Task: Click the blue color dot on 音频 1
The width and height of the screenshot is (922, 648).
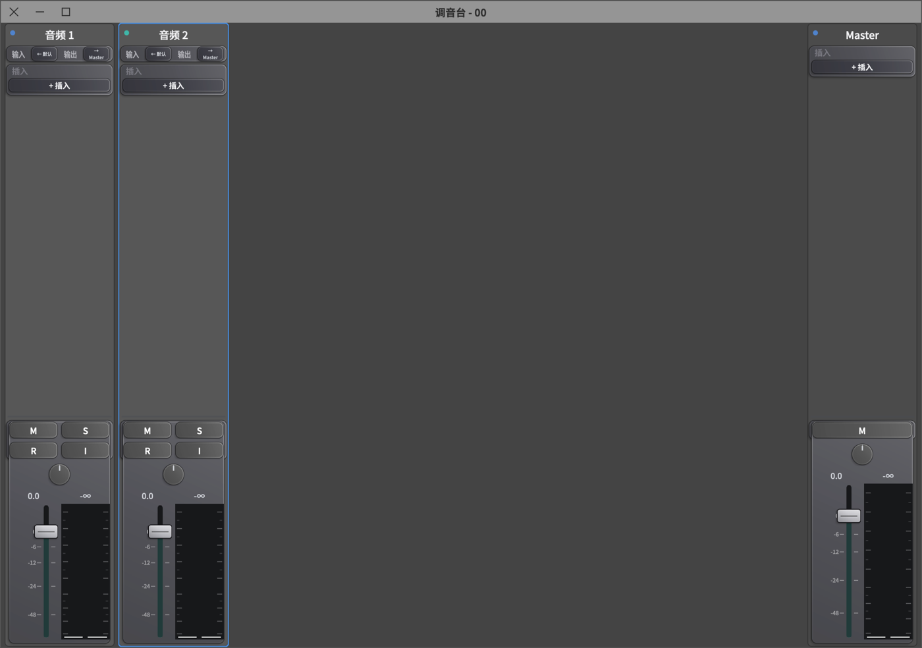Action: click(x=13, y=33)
